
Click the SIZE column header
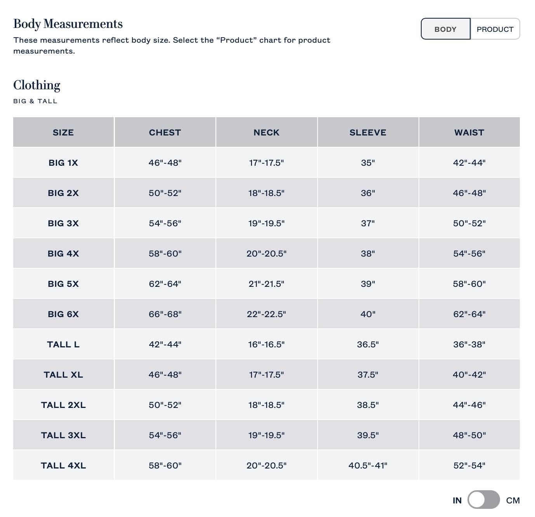pyautogui.click(x=63, y=132)
